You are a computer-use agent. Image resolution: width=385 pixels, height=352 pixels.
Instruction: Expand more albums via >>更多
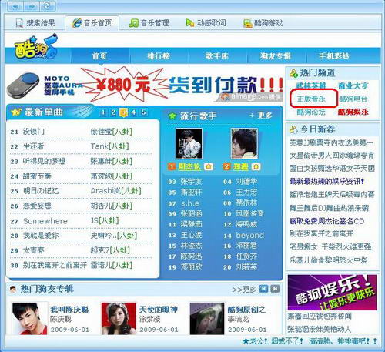pos(244,290)
